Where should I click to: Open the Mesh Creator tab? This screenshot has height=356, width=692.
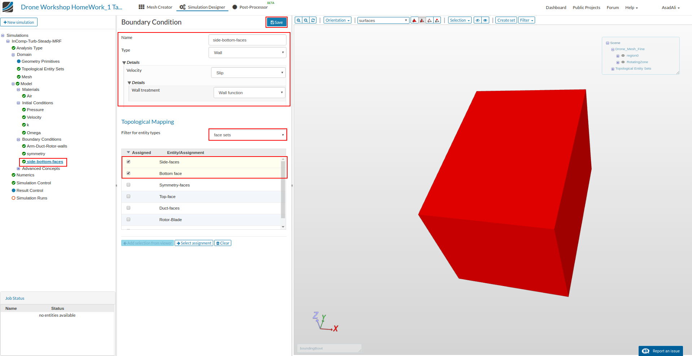click(x=156, y=7)
